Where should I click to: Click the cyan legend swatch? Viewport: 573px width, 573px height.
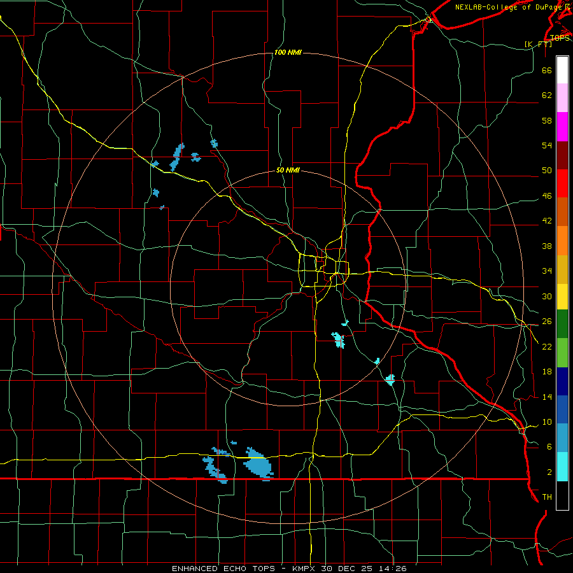pyautogui.click(x=562, y=467)
